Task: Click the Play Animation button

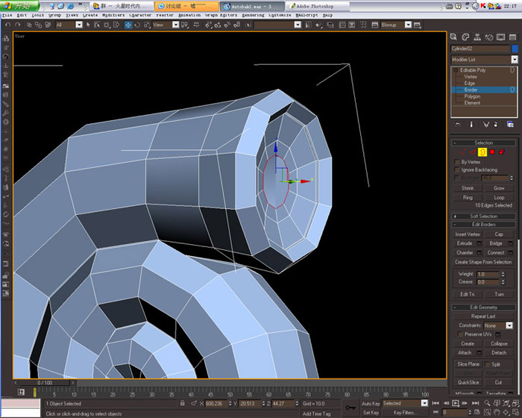Action: [456, 403]
